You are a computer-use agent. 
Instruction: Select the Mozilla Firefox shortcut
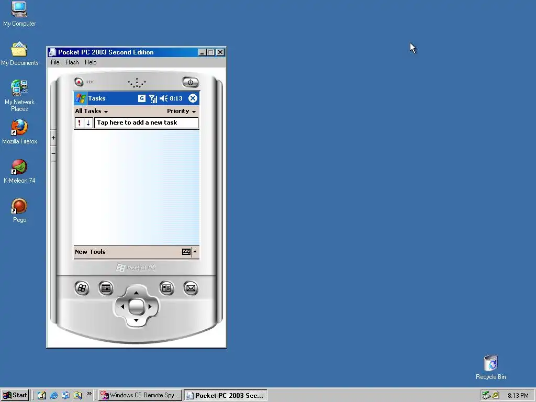pyautogui.click(x=19, y=132)
